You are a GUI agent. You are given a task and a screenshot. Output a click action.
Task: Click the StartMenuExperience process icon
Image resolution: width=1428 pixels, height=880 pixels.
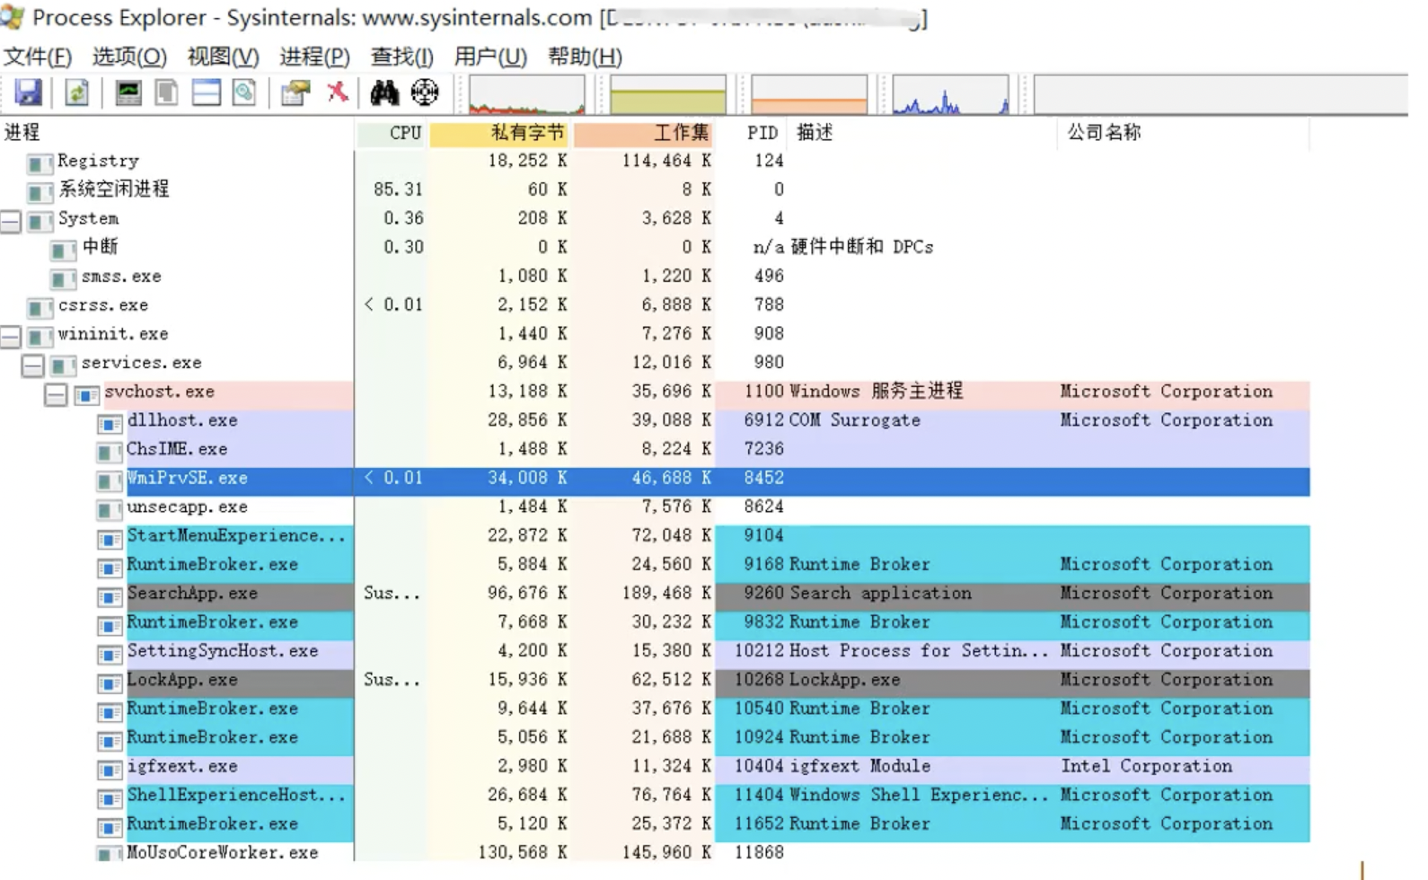110,540
